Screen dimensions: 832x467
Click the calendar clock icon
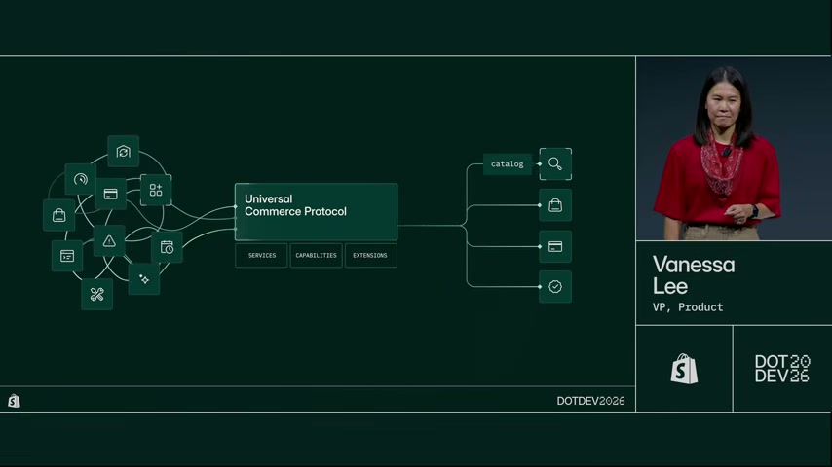tap(168, 247)
